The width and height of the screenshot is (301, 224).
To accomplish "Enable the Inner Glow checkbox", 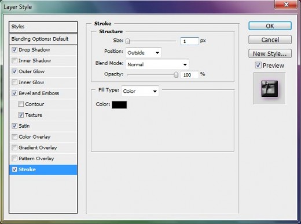I will click(x=14, y=82).
